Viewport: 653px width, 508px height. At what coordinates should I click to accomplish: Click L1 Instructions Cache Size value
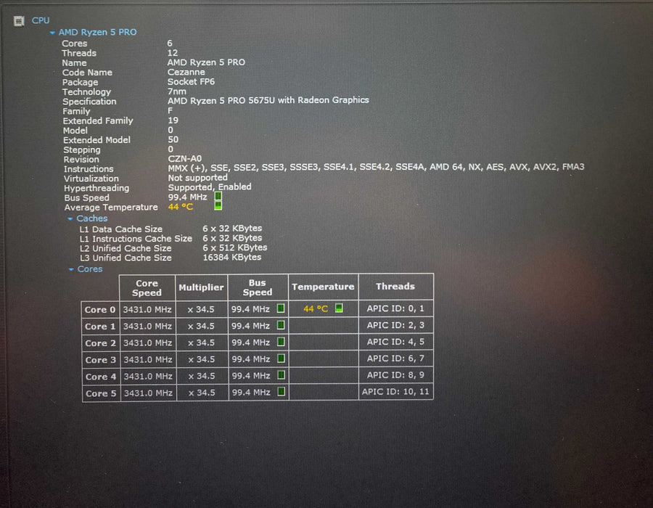click(232, 238)
